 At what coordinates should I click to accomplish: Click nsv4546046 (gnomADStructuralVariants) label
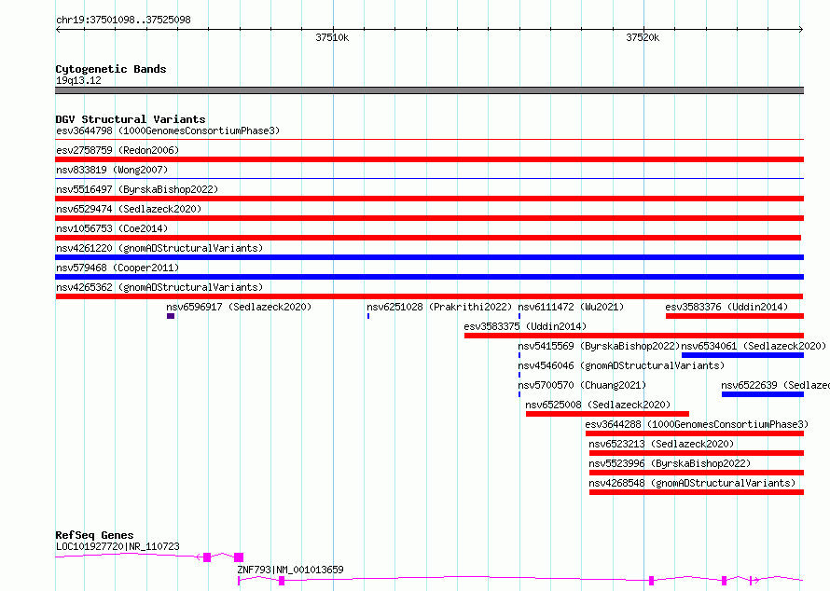coord(621,365)
